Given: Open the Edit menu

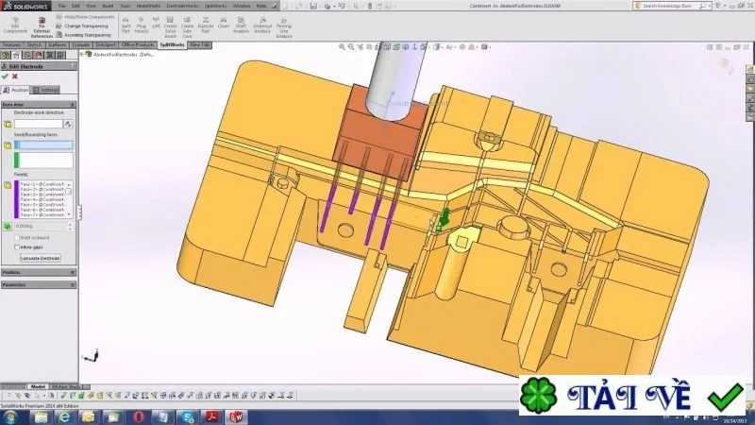Looking at the screenshot, I should coord(75,6).
